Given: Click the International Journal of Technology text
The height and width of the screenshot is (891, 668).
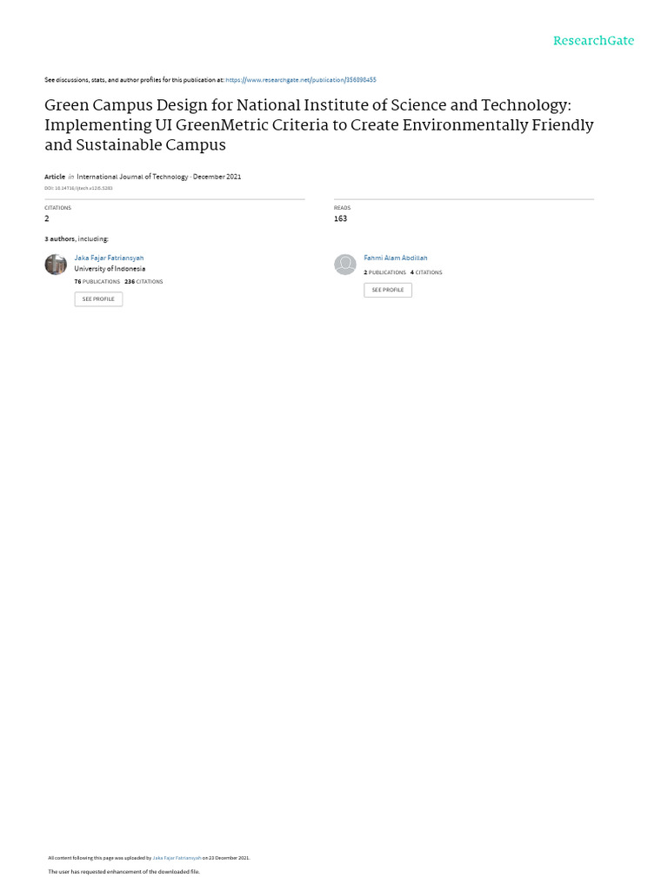Looking at the screenshot, I should (132, 177).
